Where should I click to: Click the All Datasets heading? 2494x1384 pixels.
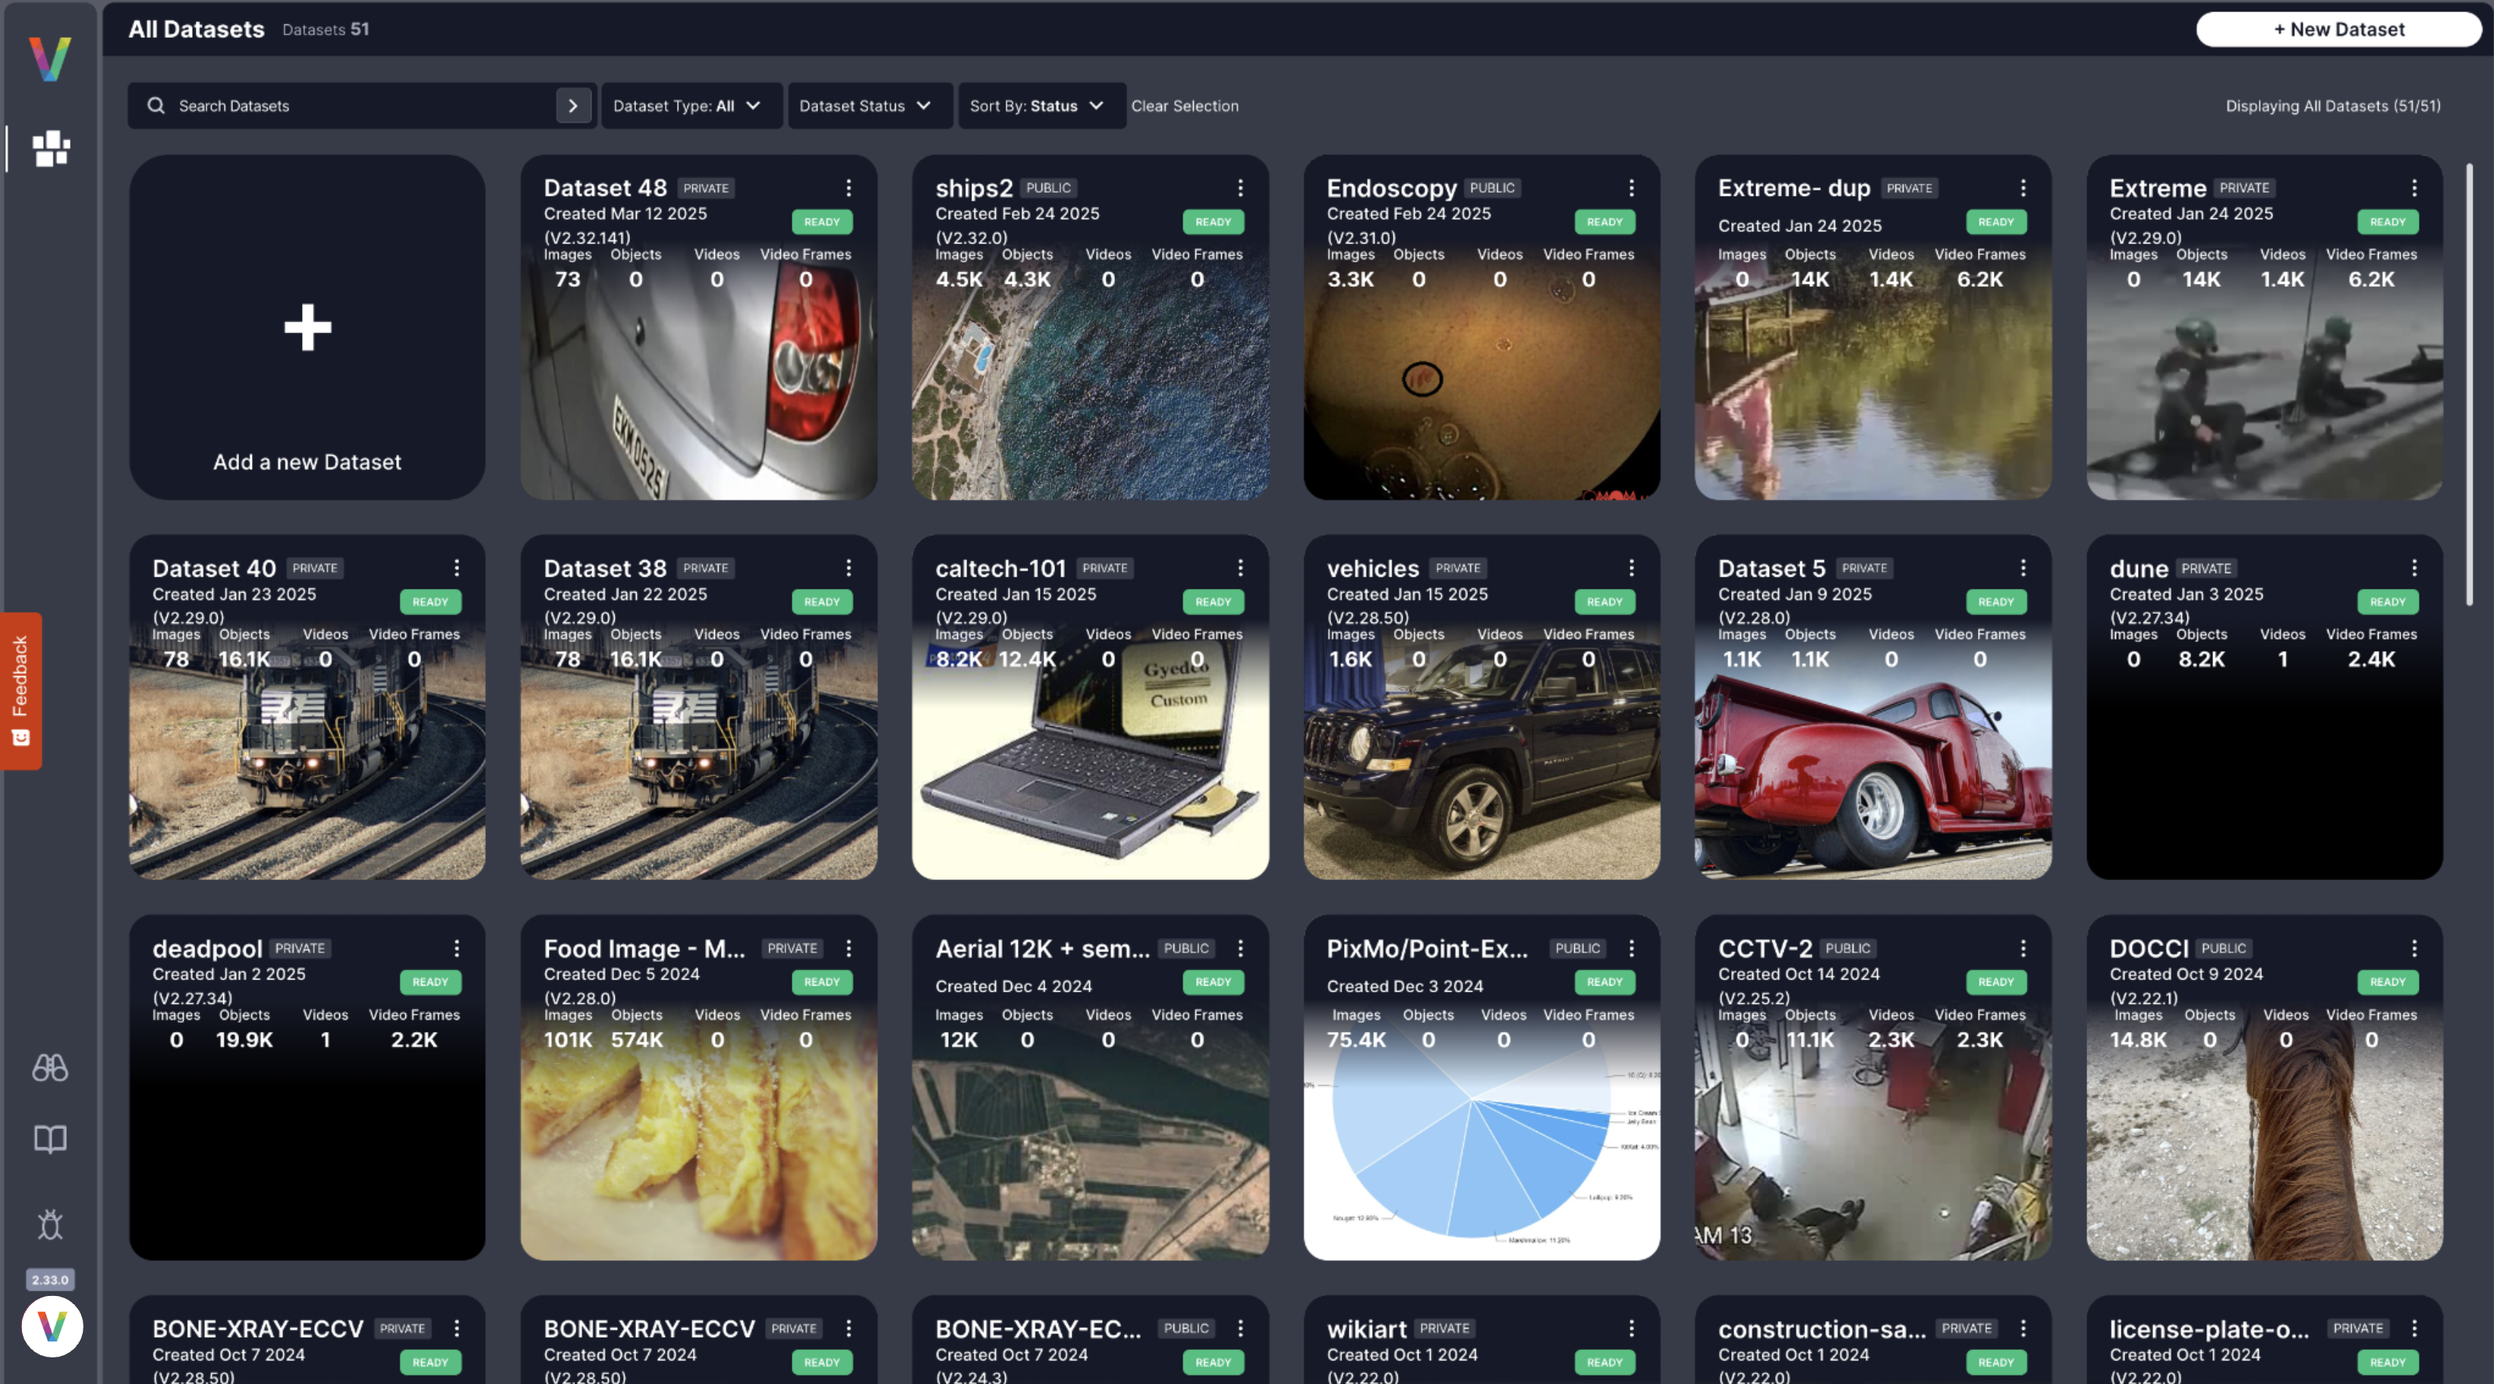tap(197, 29)
